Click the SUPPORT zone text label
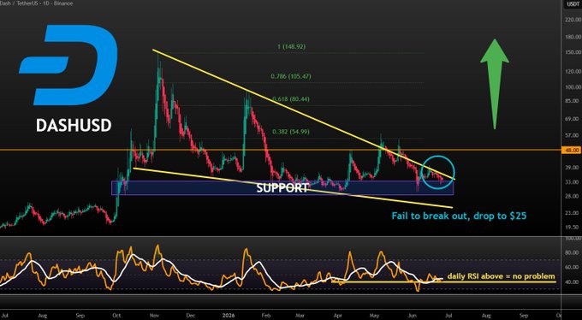Screen dimensions: 582x320 282,188
